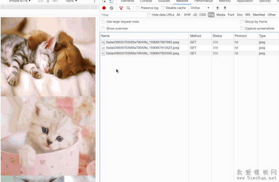Click the red record network log button
Image resolution: width=279 pixels, height=182 pixels.
104,8
